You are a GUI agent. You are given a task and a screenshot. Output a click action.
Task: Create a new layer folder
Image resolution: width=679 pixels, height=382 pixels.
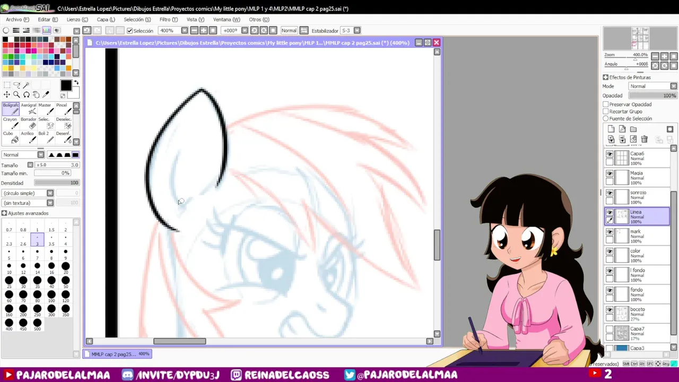pos(633,129)
